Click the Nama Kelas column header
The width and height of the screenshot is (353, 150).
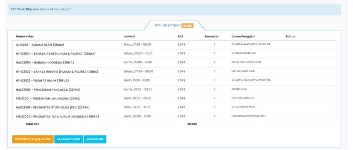pyautogui.click(x=24, y=36)
